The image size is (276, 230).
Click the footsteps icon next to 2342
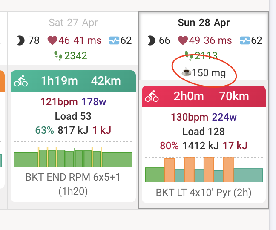point(58,56)
